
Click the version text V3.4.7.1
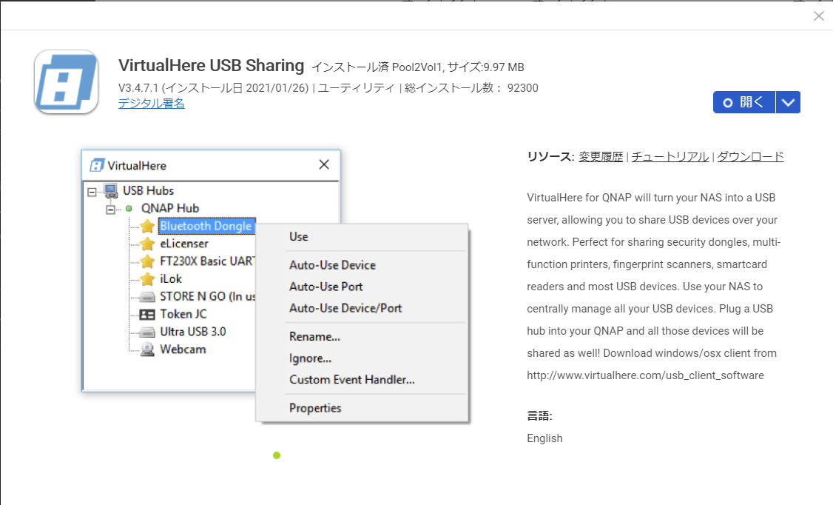click(x=138, y=88)
